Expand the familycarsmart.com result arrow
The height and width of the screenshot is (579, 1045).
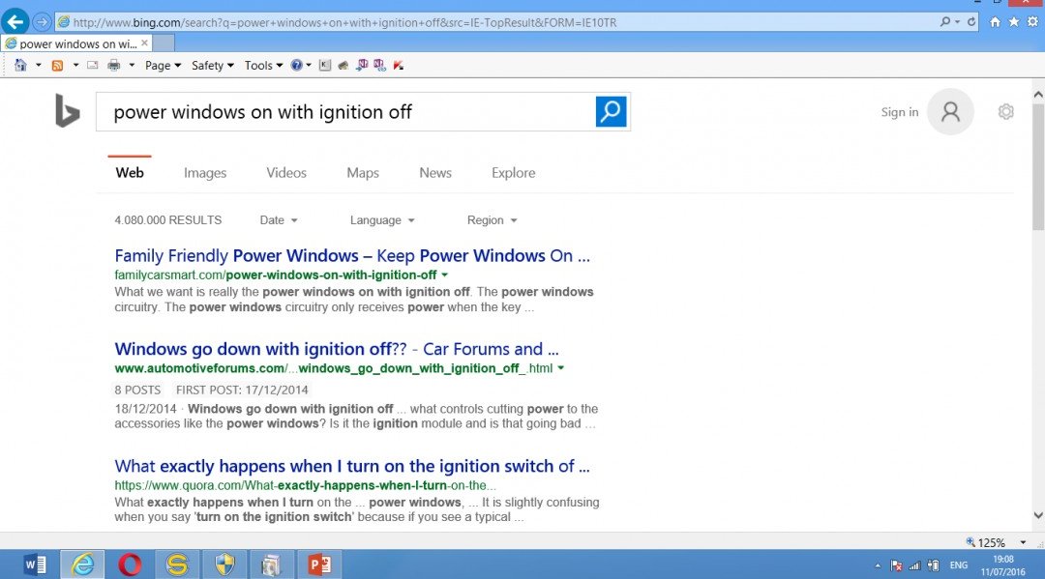pos(444,275)
